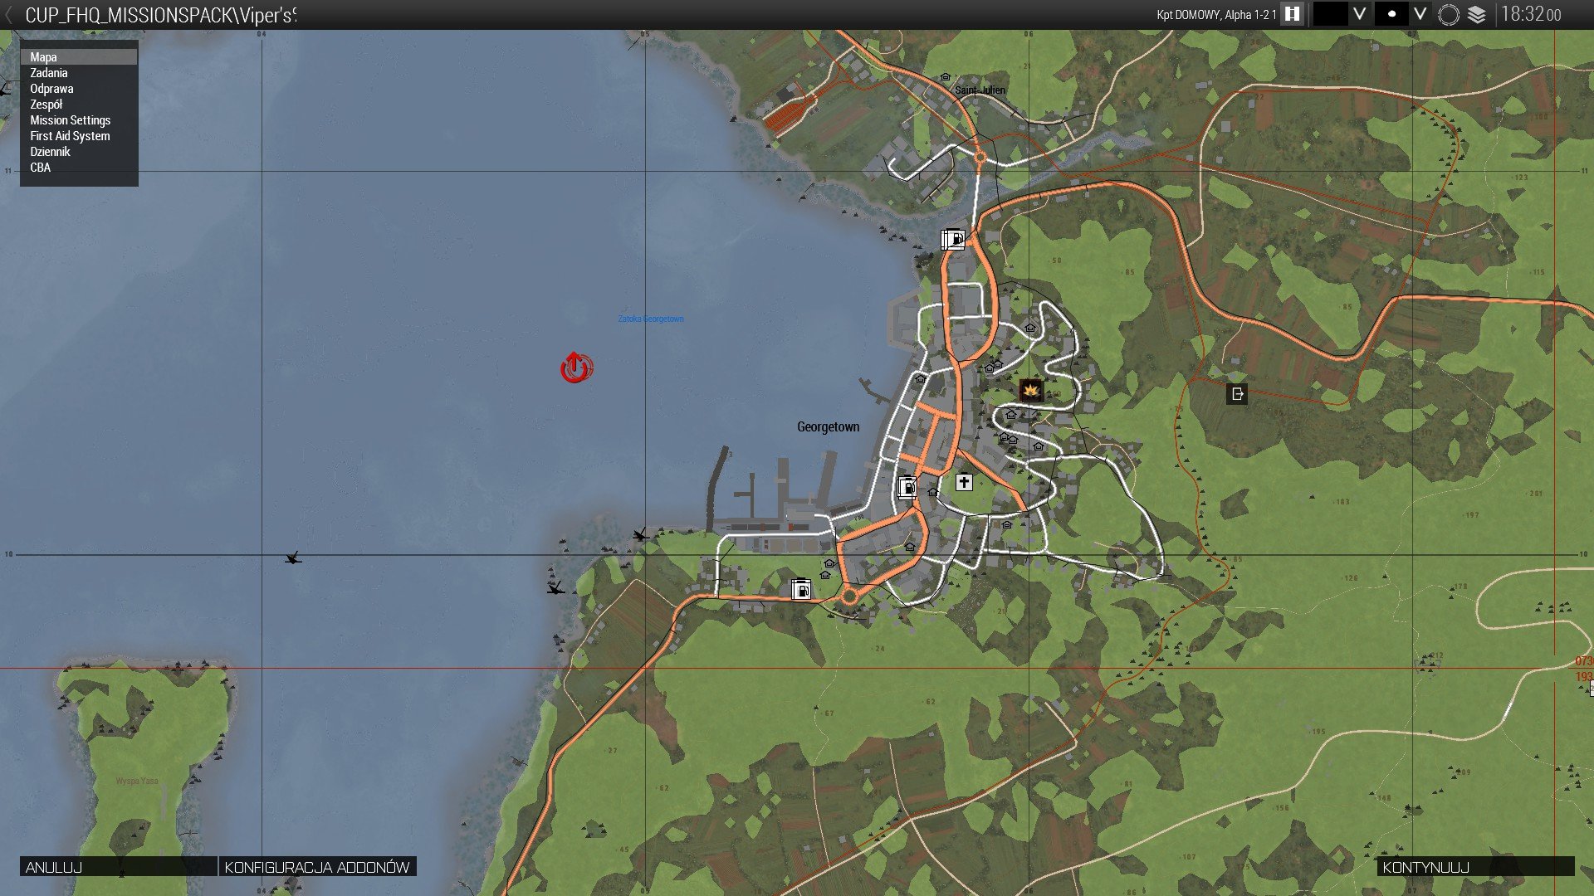Viewport: 1594px width, 896px height.
Task: Click the hospital cross icon in Georgetown
Action: pyautogui.click(x=963, y=482)
